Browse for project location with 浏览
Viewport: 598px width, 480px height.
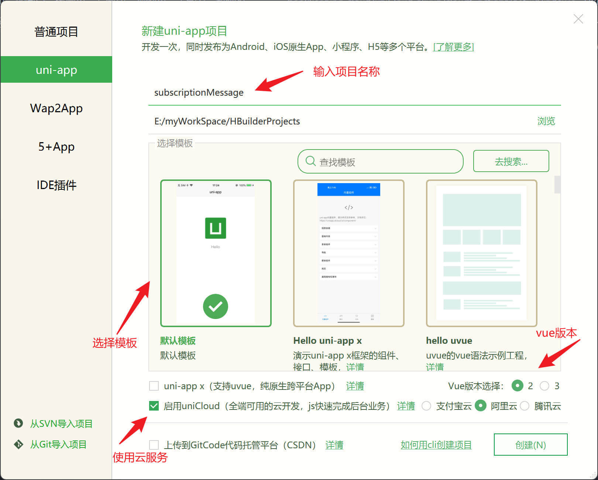click(x=546, y=121)
